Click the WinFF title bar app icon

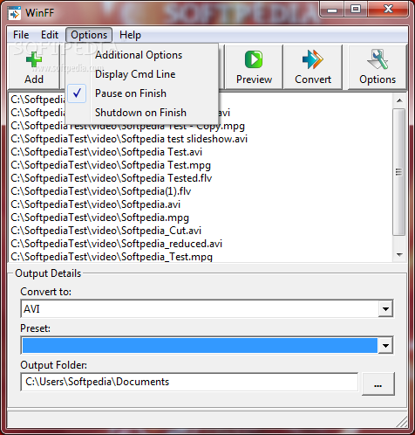pos(14,13)
